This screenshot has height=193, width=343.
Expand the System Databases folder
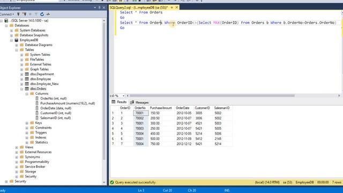(x=11, y=31)
